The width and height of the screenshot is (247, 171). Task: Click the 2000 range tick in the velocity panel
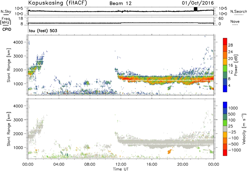pyautogui.click(x=18, y=134)
